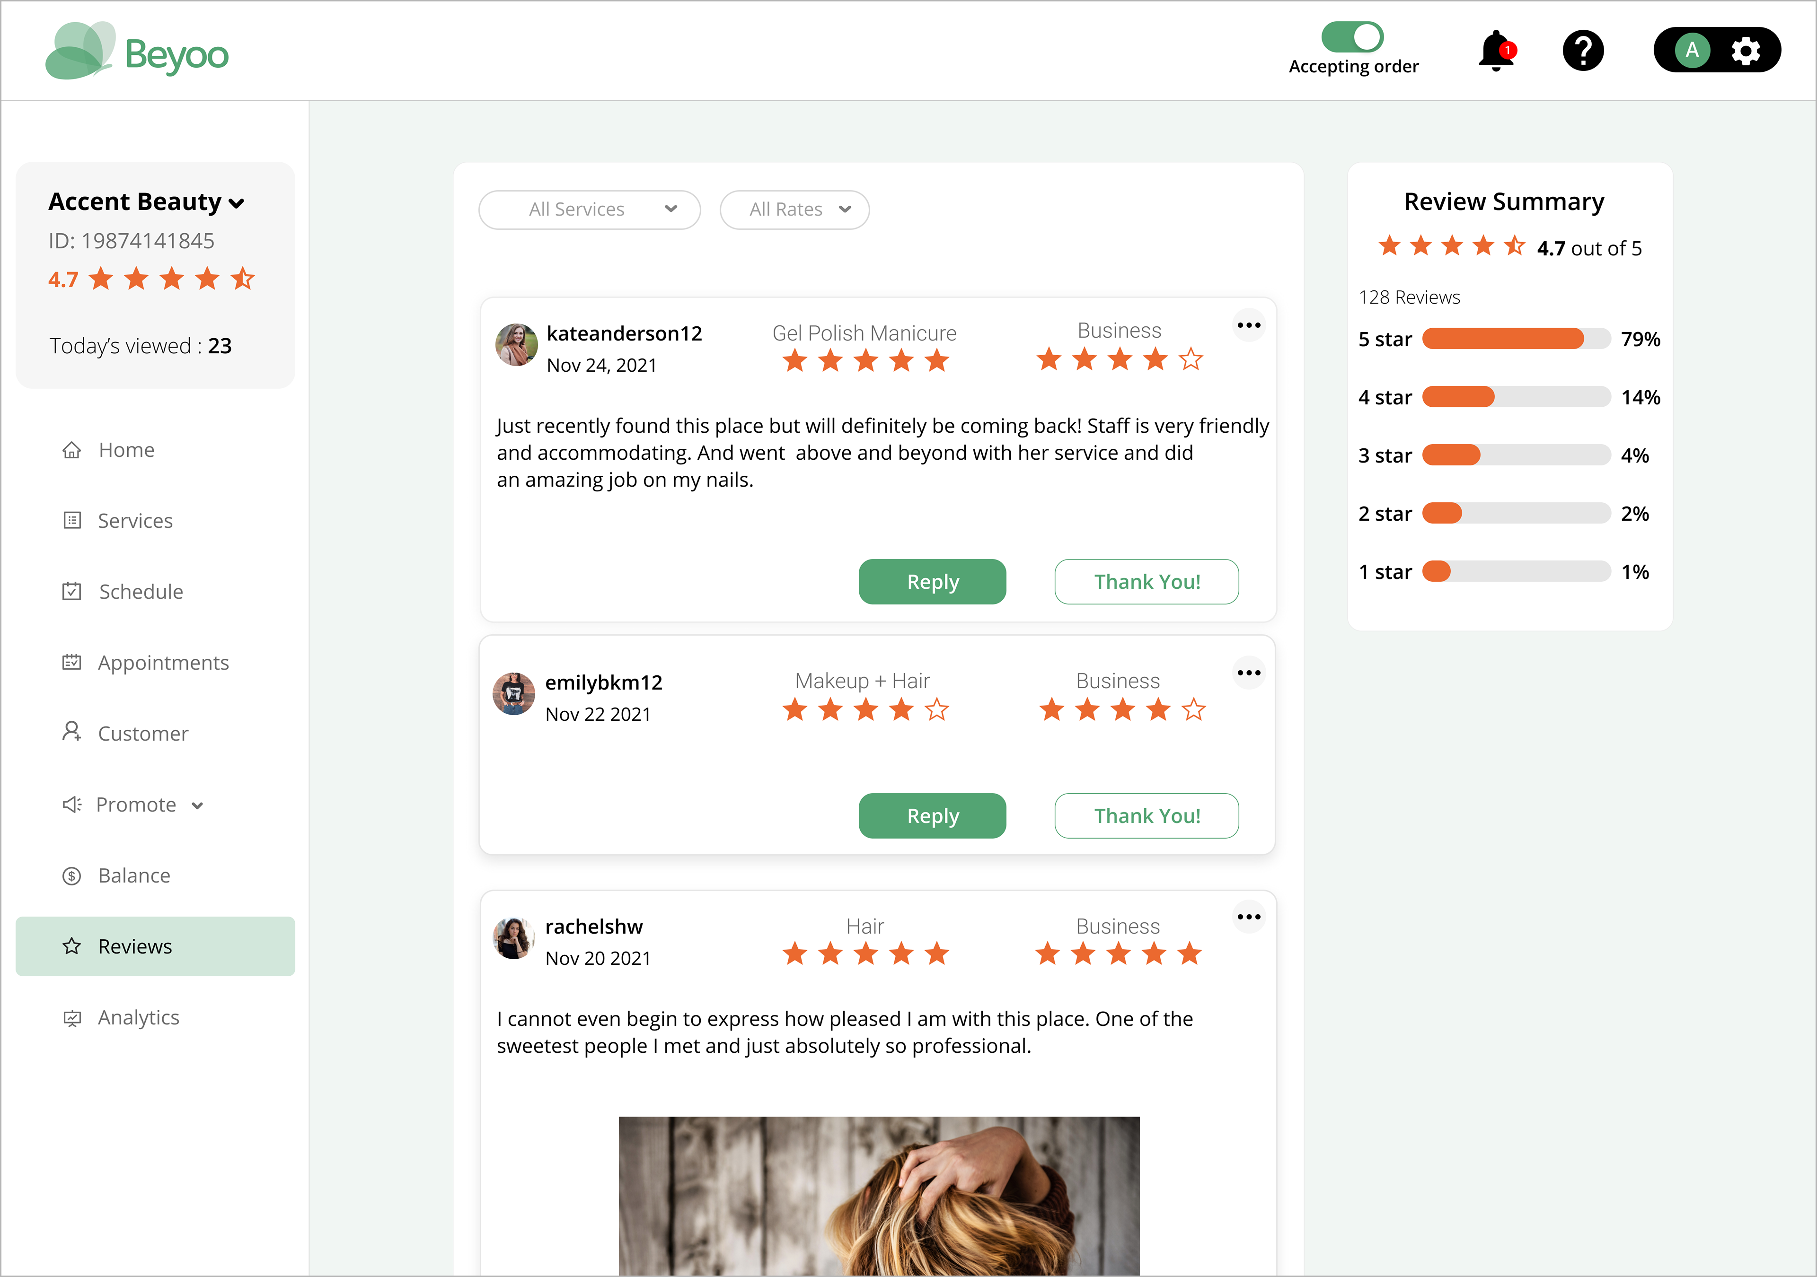Open the notifications bell icon
1817x1277 pixels.
pyautogui.click(x=1496, y=52)
